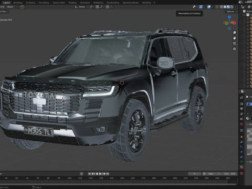Switch to the UV Editing workspace tab
The image size is (252, 189).
[x=44, y=3]
